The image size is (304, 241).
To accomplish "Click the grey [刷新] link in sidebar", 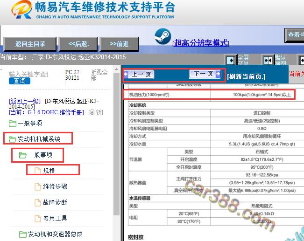I will click(96, 112).
